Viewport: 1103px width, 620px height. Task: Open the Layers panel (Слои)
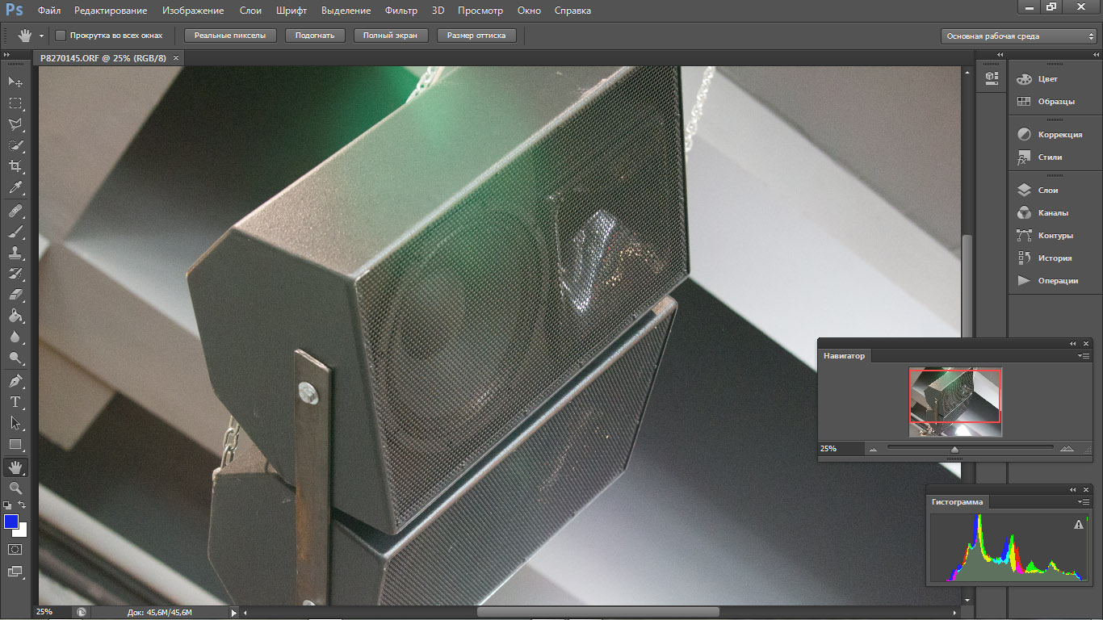pos(1047,191)
